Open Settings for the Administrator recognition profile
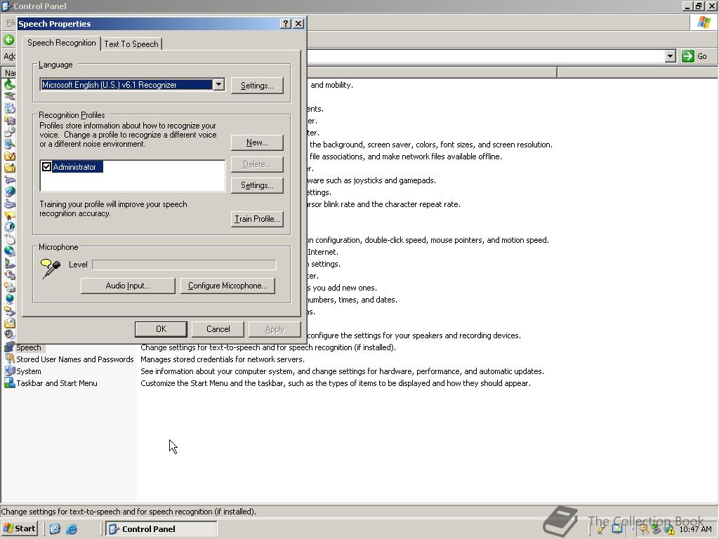719x539 pixels. tap(257, 185)
